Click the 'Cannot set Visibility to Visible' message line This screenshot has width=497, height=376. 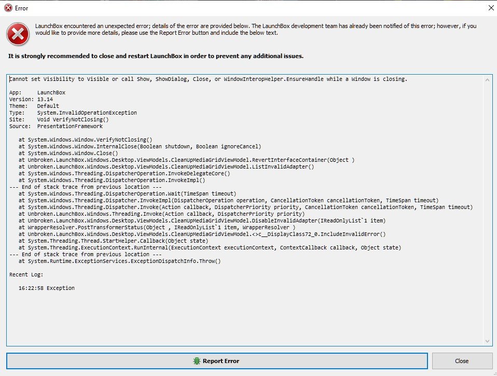[x=208, y=79]
